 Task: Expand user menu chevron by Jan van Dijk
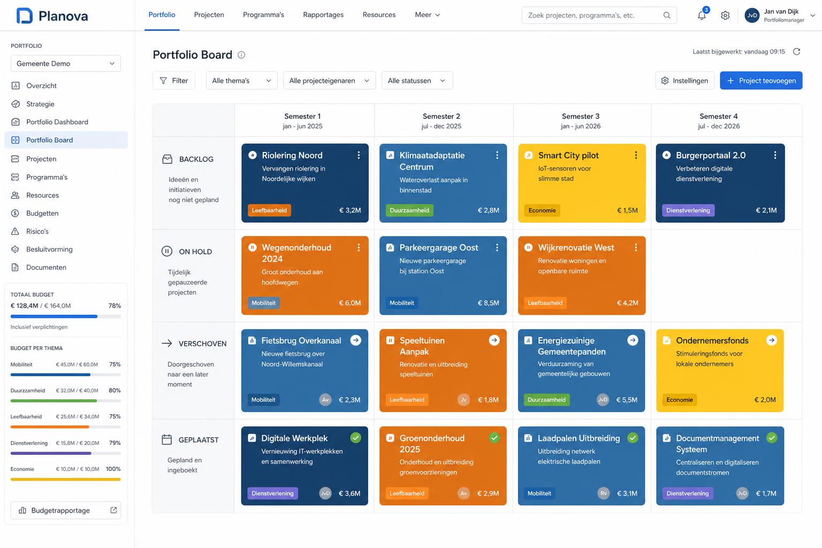coord(812,16)
